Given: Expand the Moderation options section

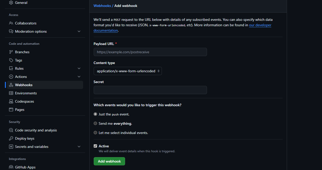Looking at the screenshot, I should [x=79, y=31].
